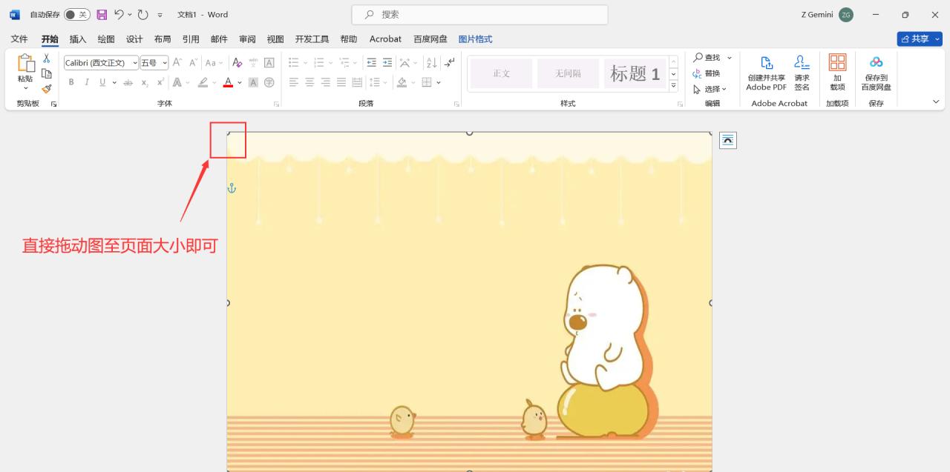This screenshot has height=472, width=950.
Task: Expand the Change Case Aa dropdown
Action: (221, 63)
